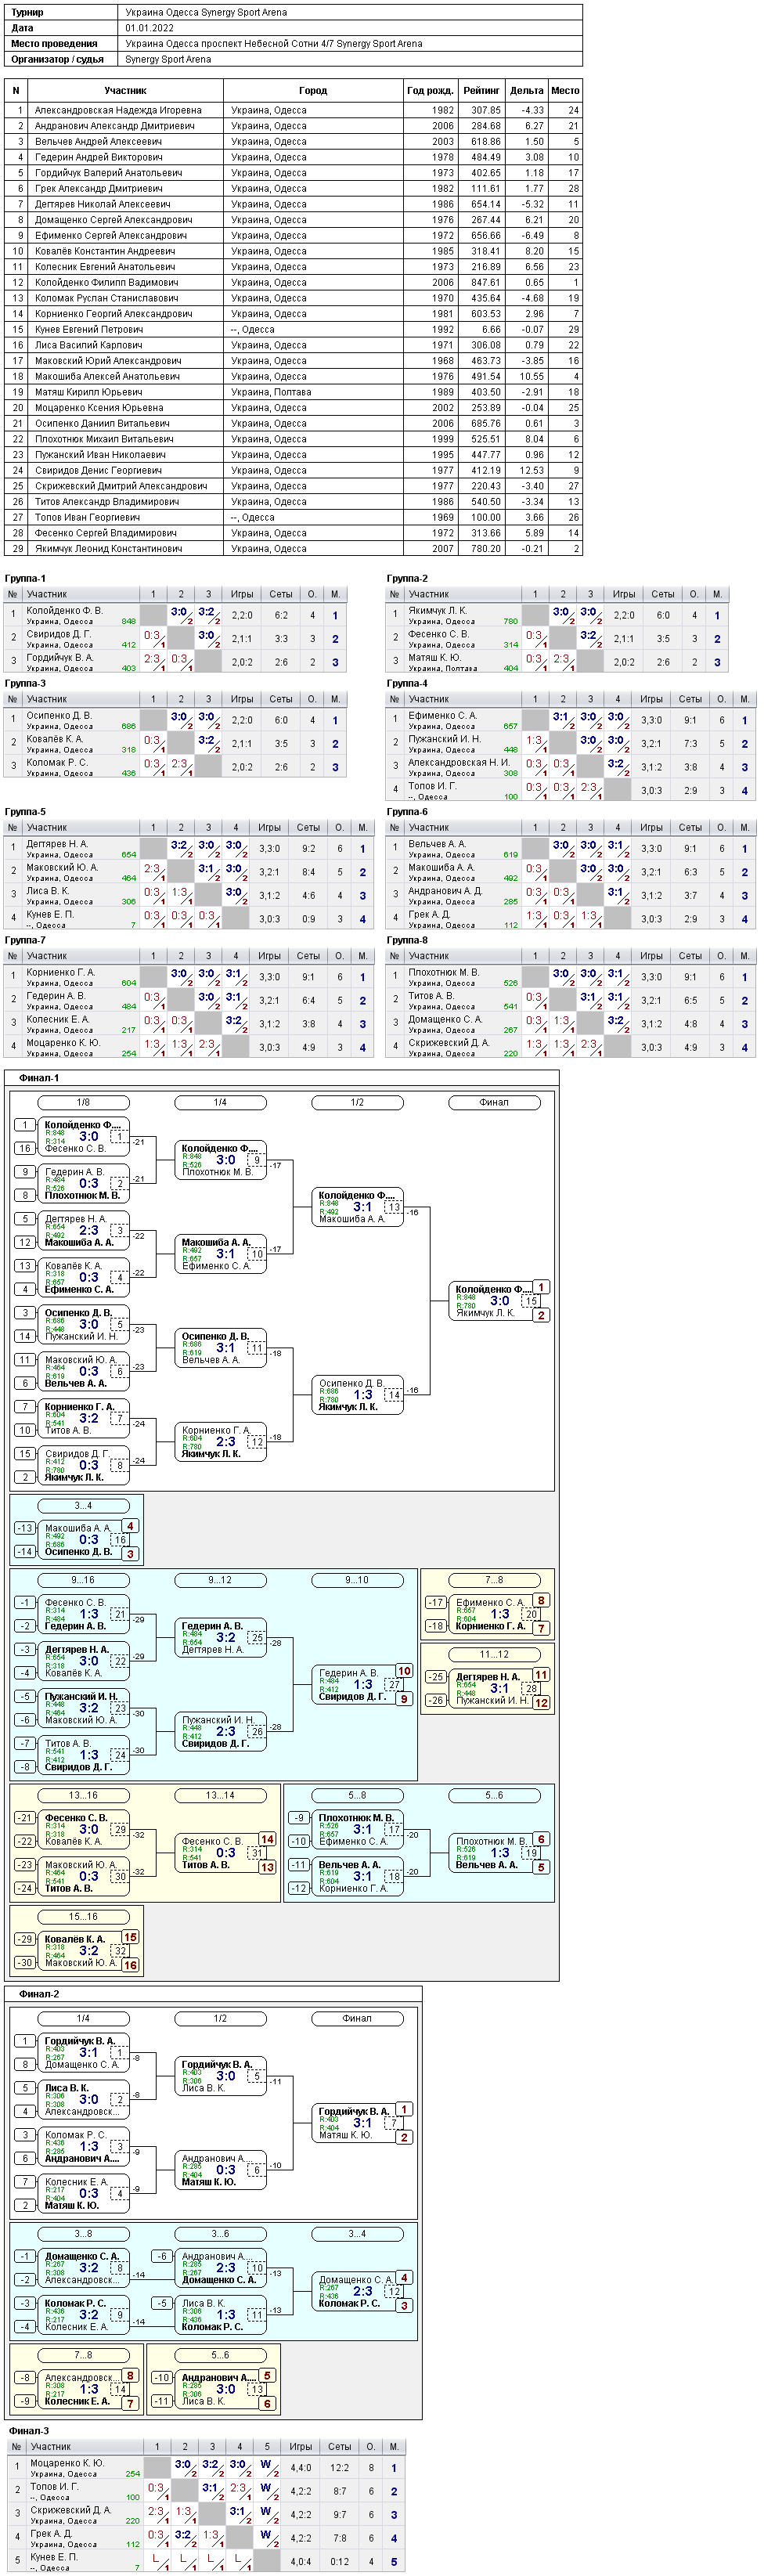Click the Рейтинг column header

tap(481, 90)
